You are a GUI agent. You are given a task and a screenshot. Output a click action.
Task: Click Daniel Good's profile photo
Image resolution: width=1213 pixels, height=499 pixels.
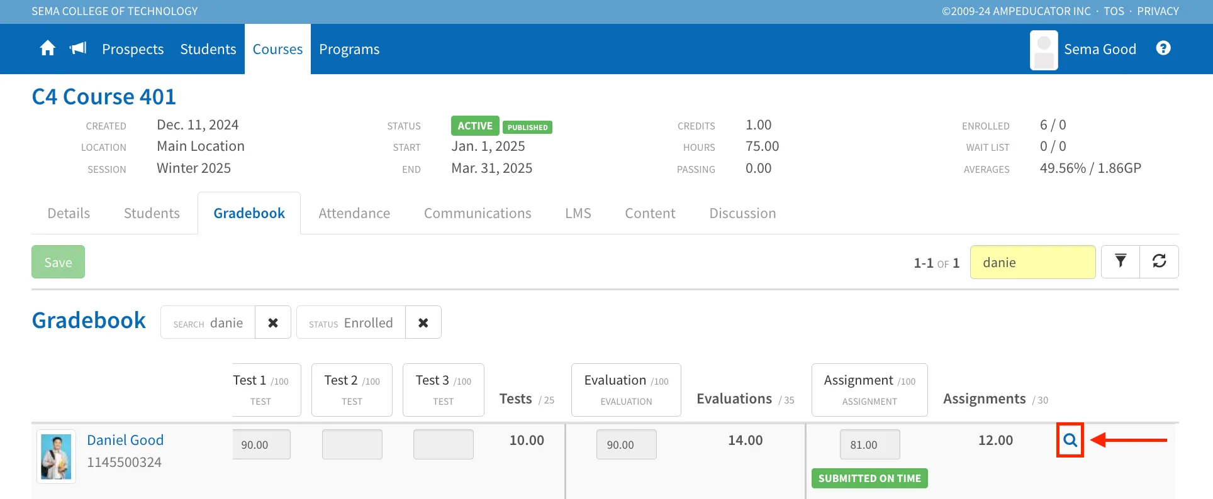point(56,457)
